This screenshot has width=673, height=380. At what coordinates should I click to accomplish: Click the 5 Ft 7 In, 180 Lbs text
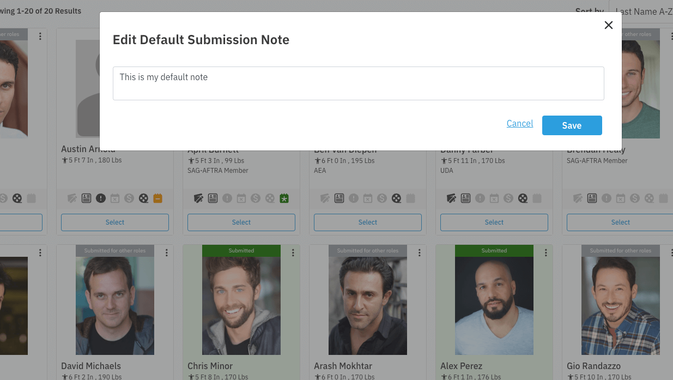(x=91, y=161)
